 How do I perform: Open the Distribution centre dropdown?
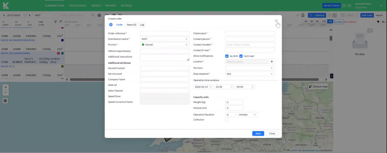164,39
